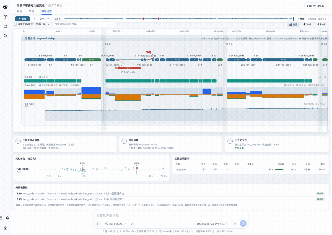Click the PTC 模式 icon
This screenshot has width=332, height=235.
(50, 6)
